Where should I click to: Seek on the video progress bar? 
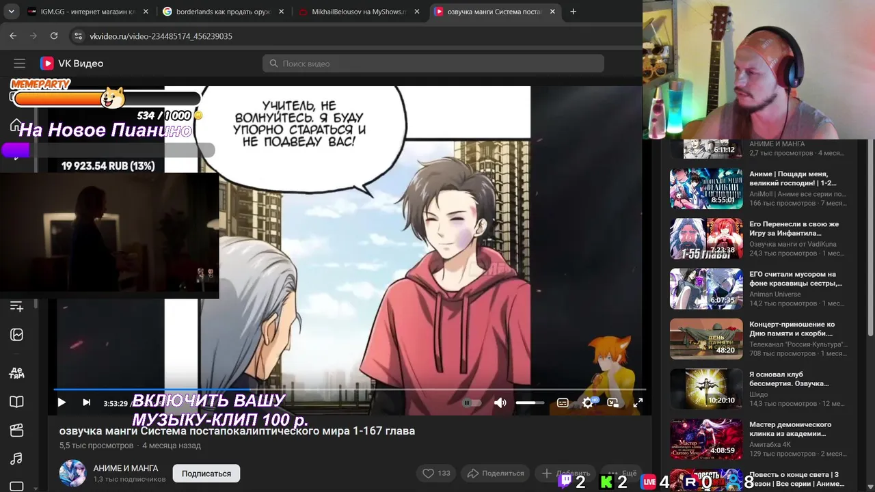(x=350, y=389)
